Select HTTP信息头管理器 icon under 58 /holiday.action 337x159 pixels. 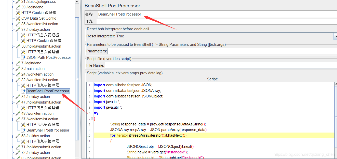[x=23, y=141]
